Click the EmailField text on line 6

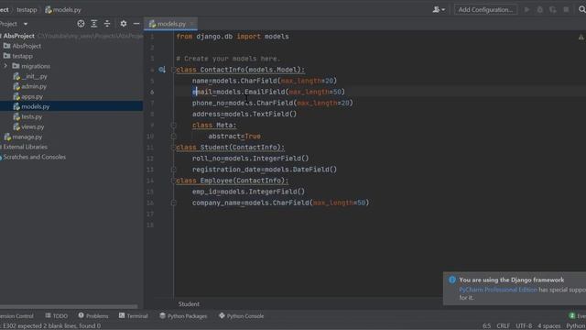(265, 92)
